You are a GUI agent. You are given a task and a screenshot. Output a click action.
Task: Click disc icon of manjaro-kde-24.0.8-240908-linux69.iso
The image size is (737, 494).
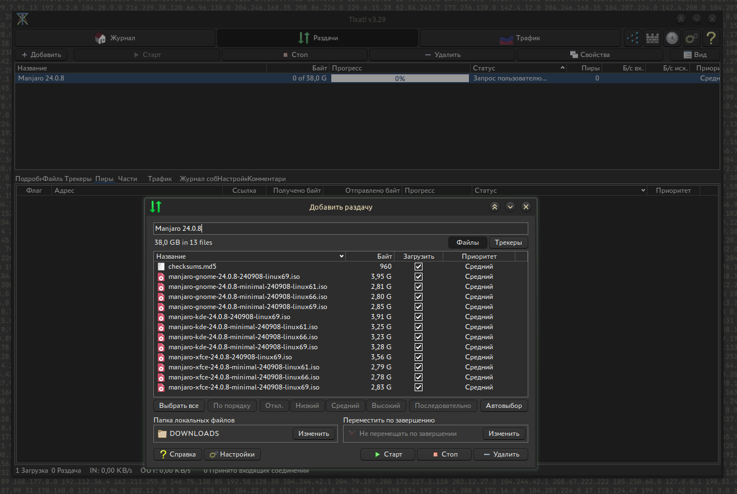(161, 317)
